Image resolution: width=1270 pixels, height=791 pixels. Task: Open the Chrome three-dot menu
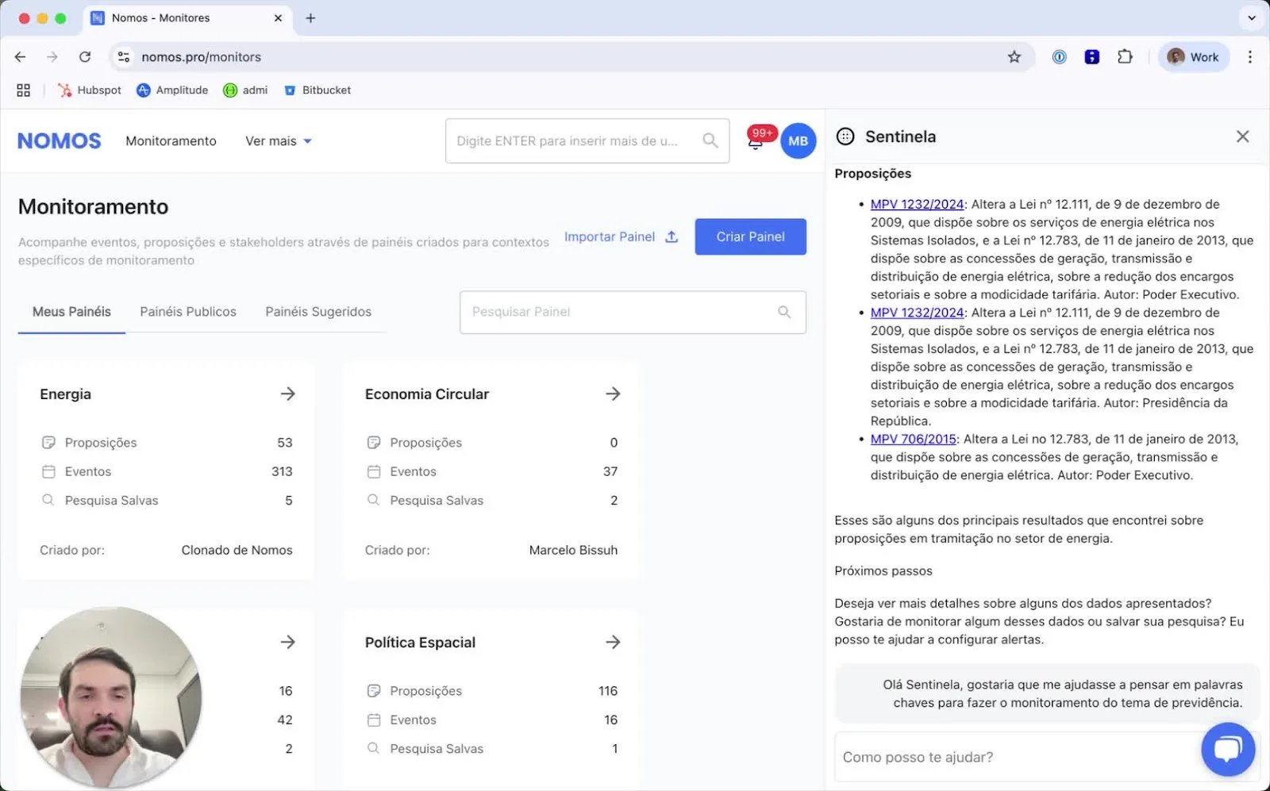1250,57
